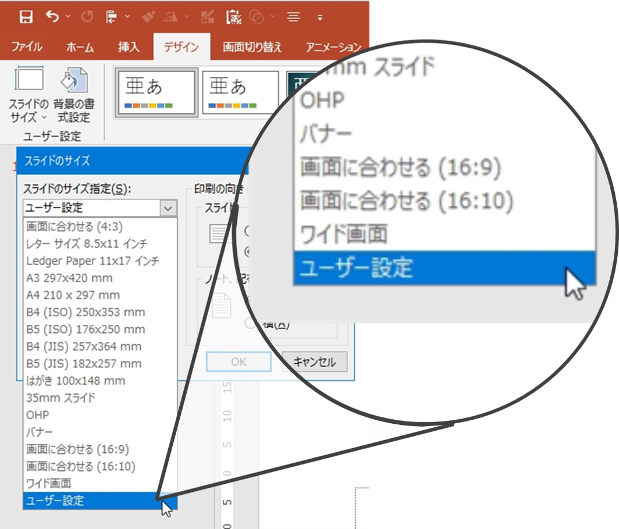Choose 画面に合わせる (16:9) in the size list
Viewport: 619px width, 529px height.
100,449
